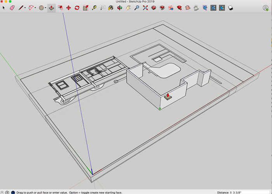Select the Scale tool
272x194 pixels.
85,8
